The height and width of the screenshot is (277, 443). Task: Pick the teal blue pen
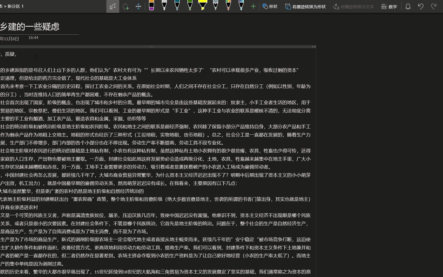[x=177, y=5]
